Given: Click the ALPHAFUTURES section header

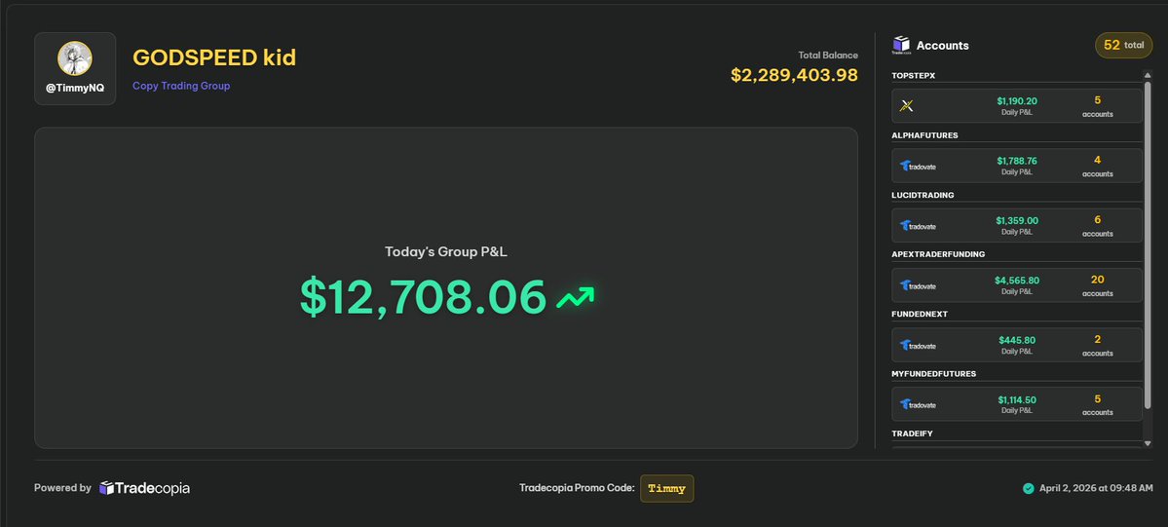Looking at the screenshot, I should point(924,135).
